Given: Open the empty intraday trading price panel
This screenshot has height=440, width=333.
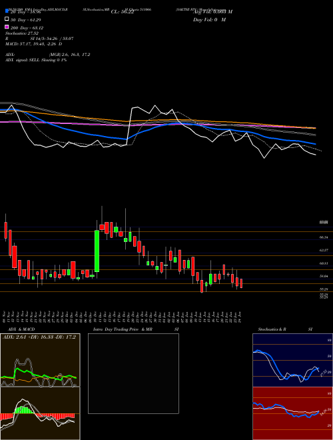Looking at the screenshot, I should [x=133, y=373].
